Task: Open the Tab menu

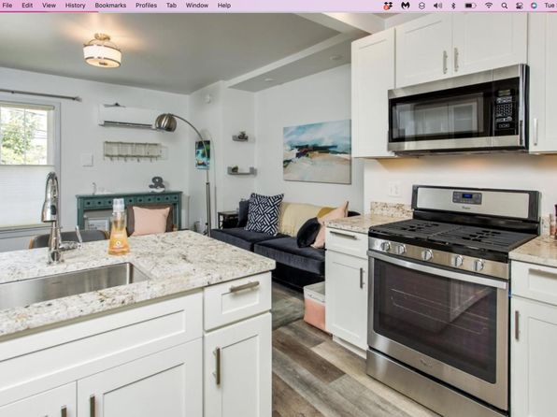Action: (x=172, y=6)
